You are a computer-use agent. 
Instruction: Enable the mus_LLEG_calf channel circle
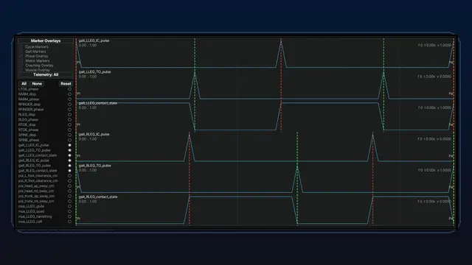(69, 222)
